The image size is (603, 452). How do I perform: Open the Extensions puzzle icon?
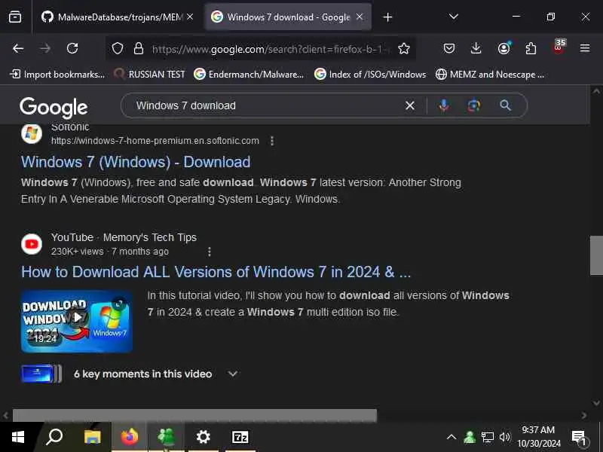click(531, 48)
